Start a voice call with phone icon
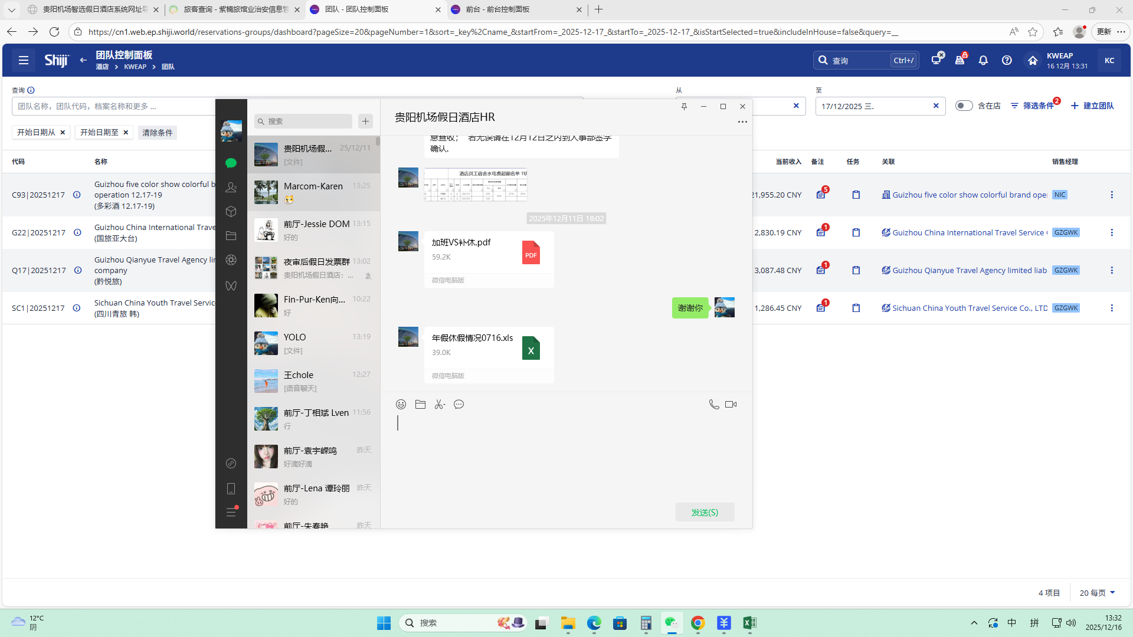Viewport: 1133px width, 637px height. click(x=713, y=404)
